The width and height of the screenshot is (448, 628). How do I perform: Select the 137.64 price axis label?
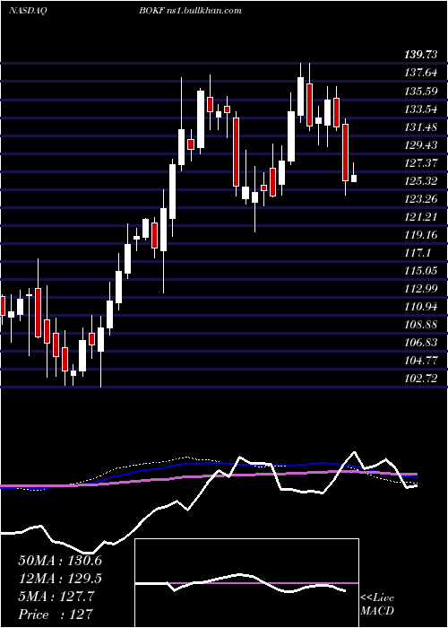(420, 73)
